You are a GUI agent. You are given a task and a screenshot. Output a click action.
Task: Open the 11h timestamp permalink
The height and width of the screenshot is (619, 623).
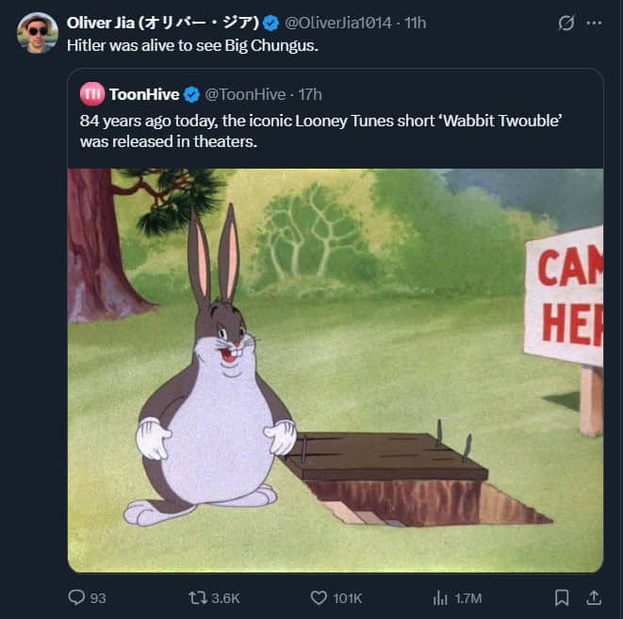(415, 23)
